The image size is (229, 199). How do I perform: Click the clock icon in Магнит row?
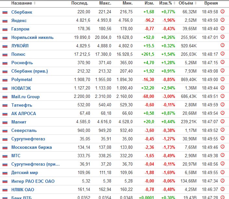tap(223, 122)
